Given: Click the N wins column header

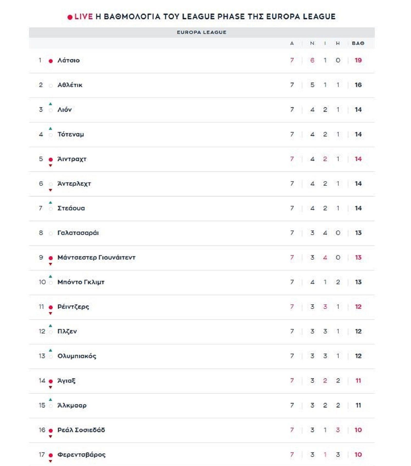Looking at the screenshot, I should tap(312, 43).
